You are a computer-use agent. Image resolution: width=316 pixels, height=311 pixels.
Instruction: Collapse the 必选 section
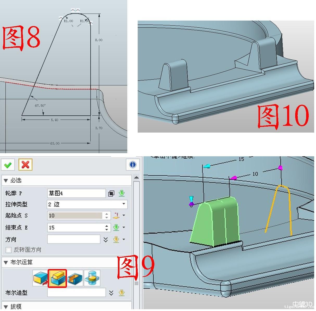click(x=6, y=181)
